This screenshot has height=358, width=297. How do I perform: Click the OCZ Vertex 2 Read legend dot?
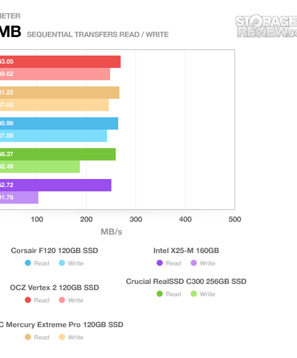coord(28,300)
